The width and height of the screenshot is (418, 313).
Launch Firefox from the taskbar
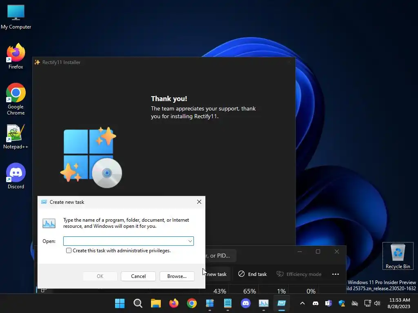click(174, 303)
